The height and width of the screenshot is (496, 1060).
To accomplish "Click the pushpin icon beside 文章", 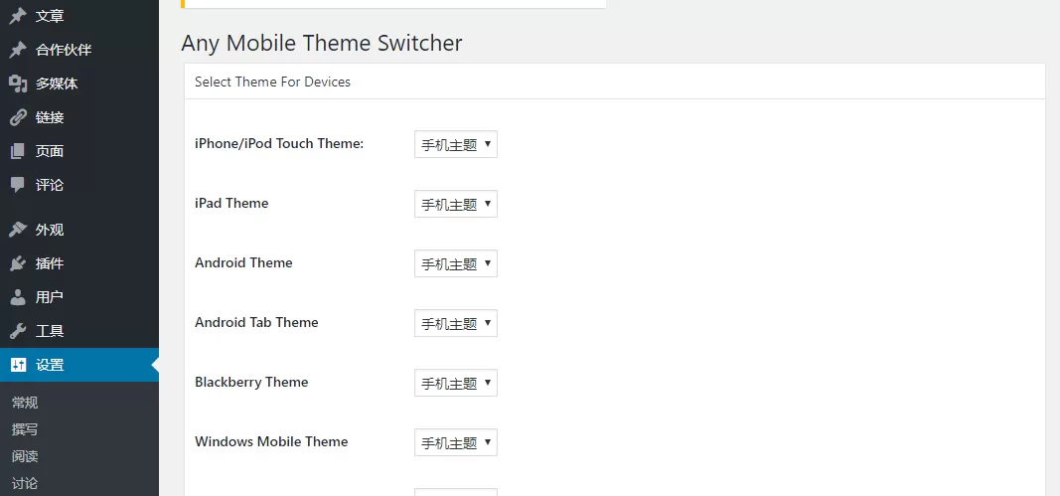I will coord(18,16).
